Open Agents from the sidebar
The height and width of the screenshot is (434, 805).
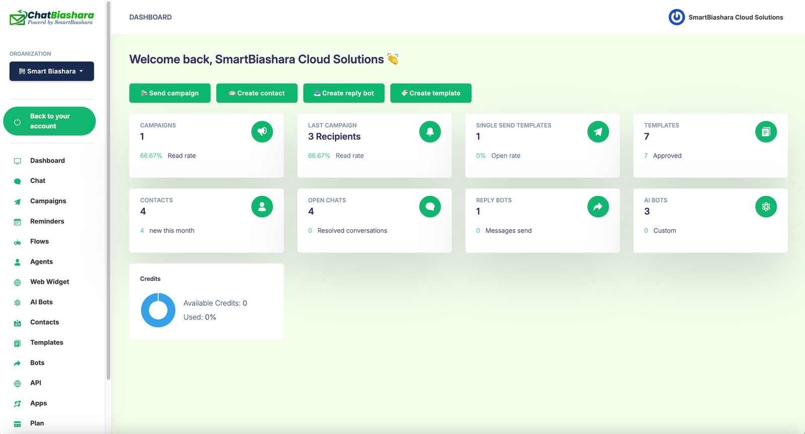[41, 262]
